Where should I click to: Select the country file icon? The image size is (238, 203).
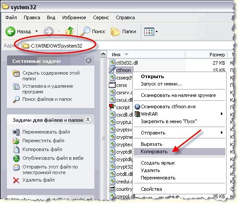112,189
